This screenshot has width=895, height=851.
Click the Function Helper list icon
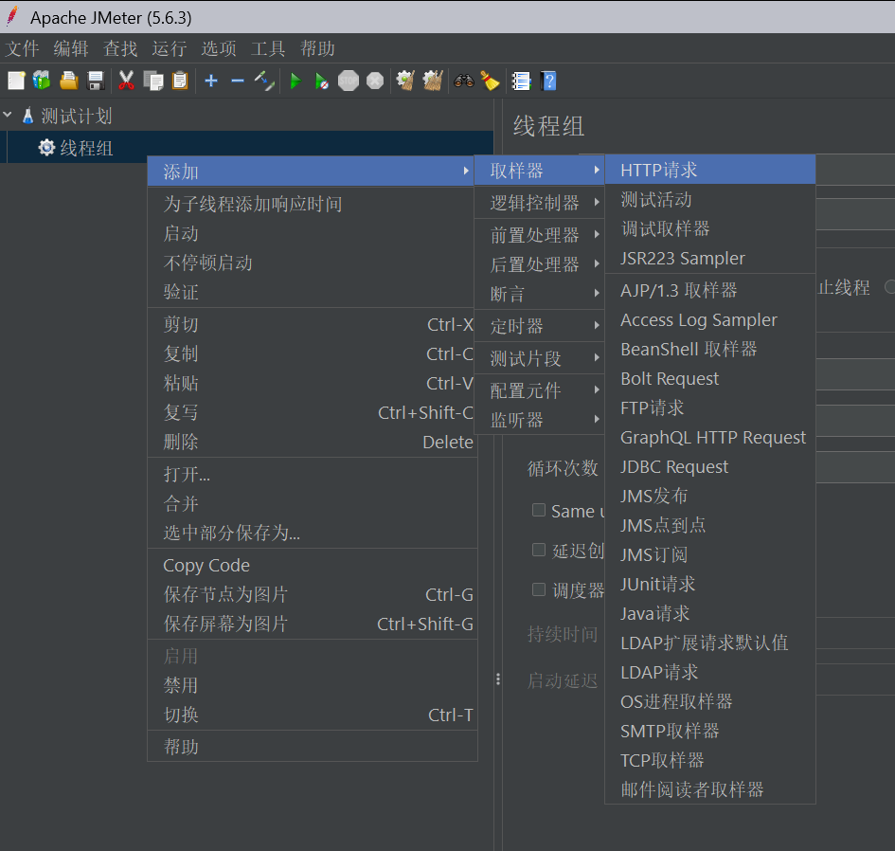[x=521, y=81]
